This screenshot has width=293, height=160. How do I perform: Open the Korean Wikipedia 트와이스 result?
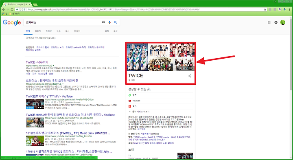[52, 81]
